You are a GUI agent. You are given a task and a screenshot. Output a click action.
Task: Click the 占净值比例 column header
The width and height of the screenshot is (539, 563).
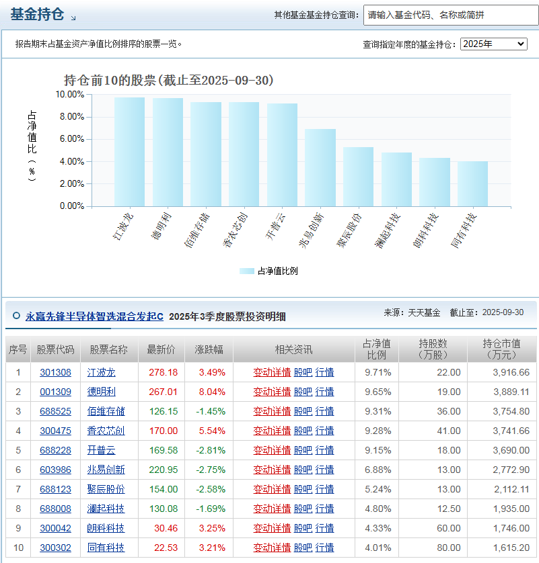coord(376,349)
